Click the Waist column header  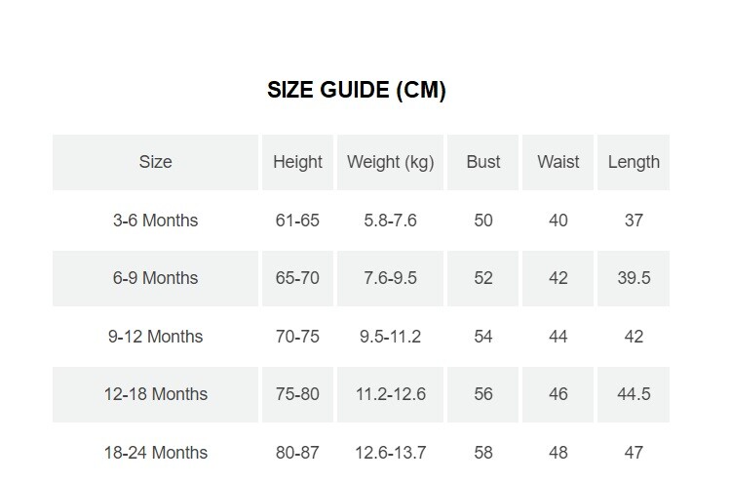click(x=558, y=162)
